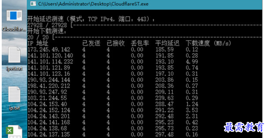267x138 pixels.
Task: Click the download speed value 0.74
Action: tap(192, 68)
